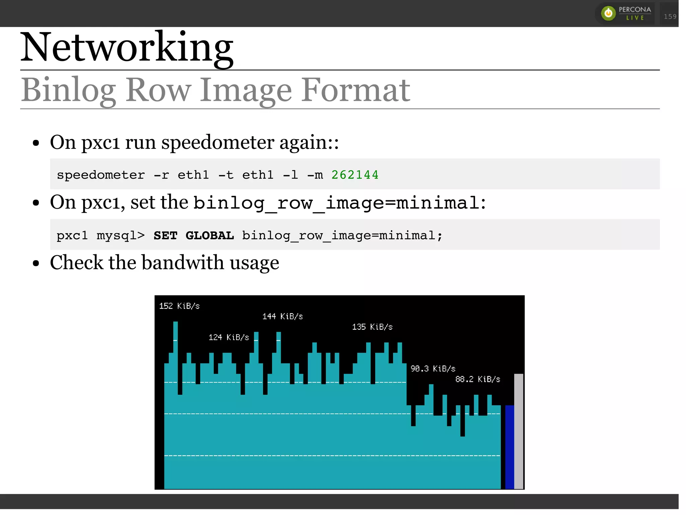This screenshot has width=686, height=515.
Task: Select the green 262144 value
Action: pos(355,175)
